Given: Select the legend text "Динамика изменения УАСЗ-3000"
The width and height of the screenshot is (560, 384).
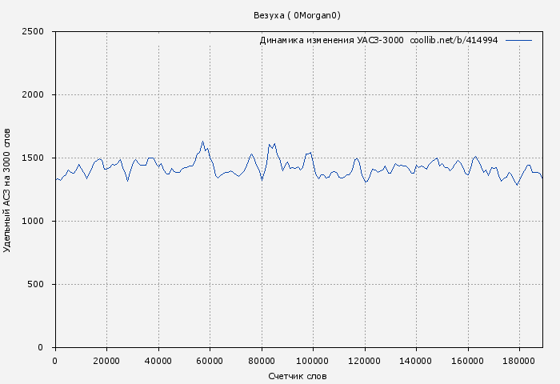Looking at the screenshot, I should pyautogui.click(x=331, y=40).
